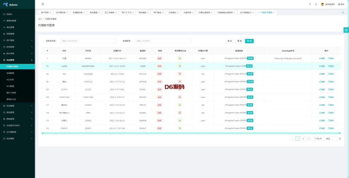Edit the row with code A0OQ0V

(322, 58)
